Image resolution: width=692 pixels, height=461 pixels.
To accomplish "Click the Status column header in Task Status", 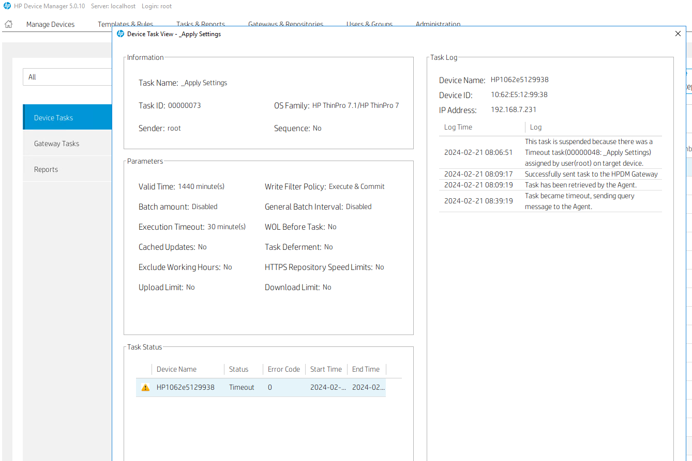I will click(x=238, y=369).
